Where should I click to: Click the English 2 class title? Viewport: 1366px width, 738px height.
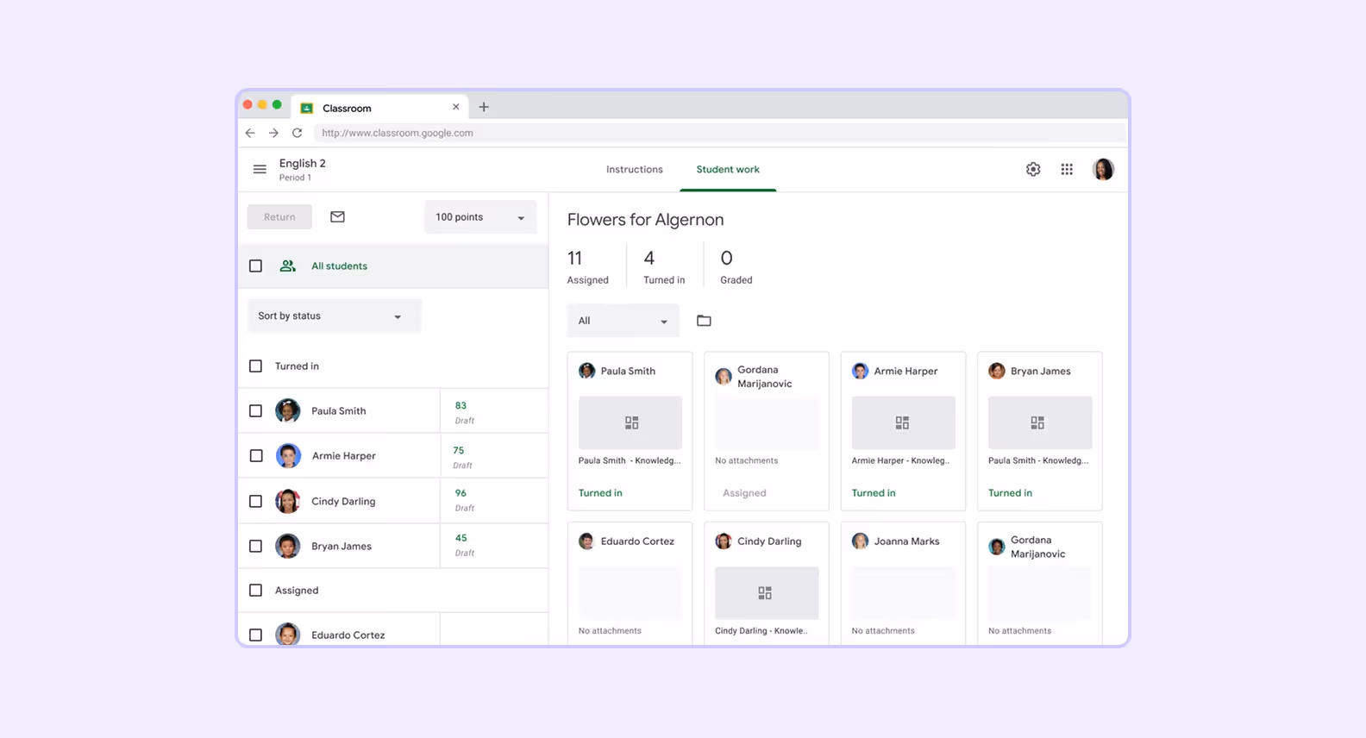point(303,163)
